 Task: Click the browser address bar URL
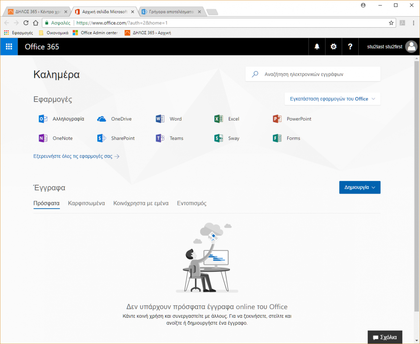[x=122, y=23]
